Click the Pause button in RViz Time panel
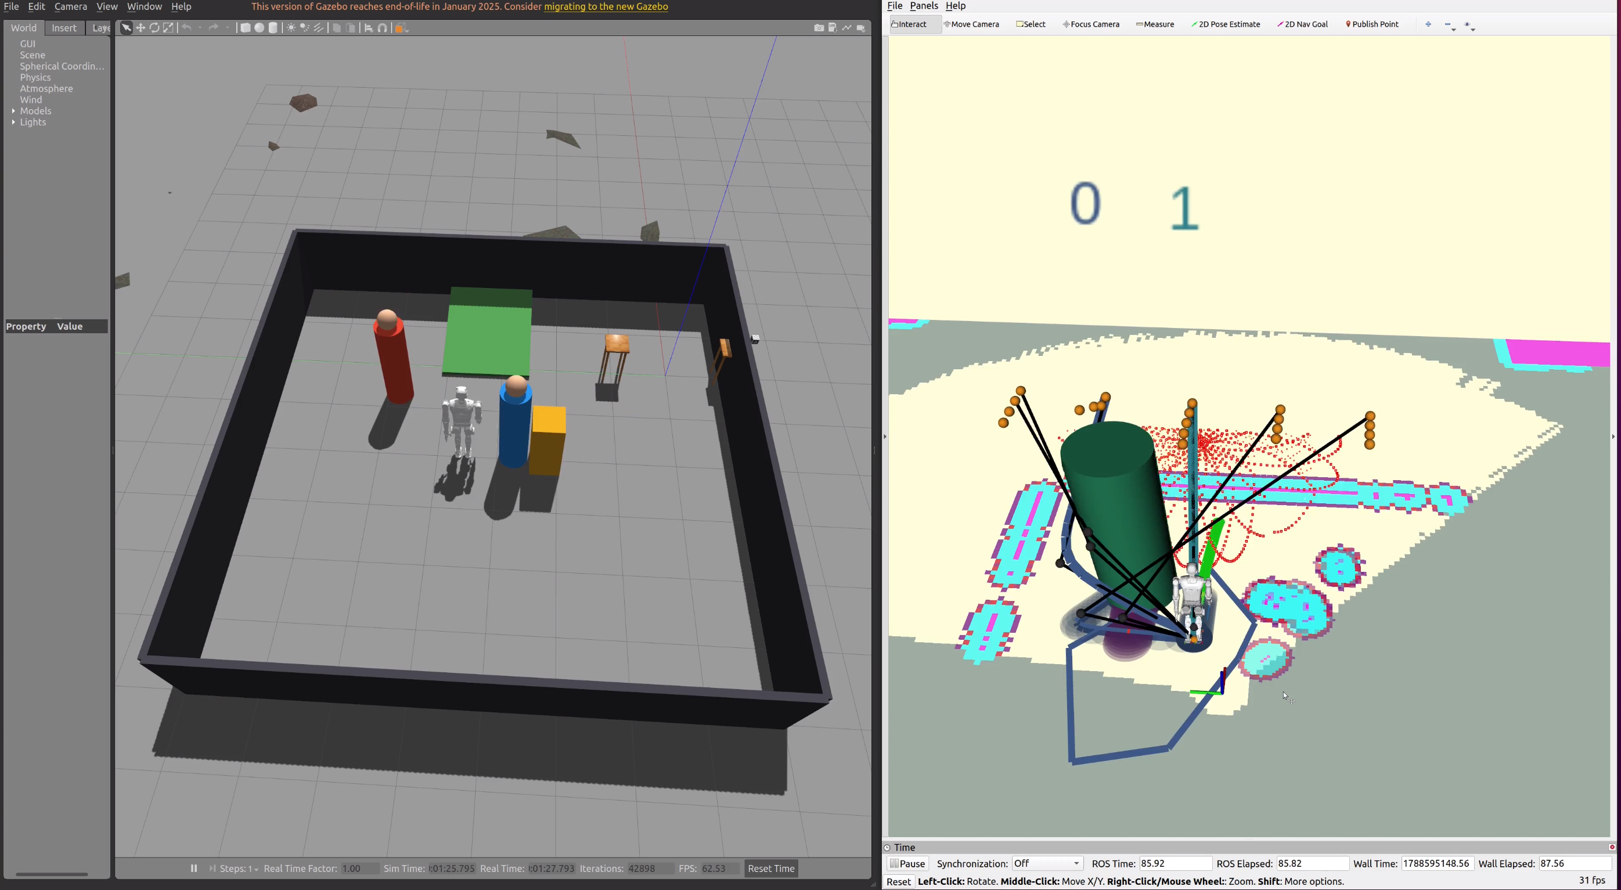Viewport: 1621px width, 890px height. (907, 863)
